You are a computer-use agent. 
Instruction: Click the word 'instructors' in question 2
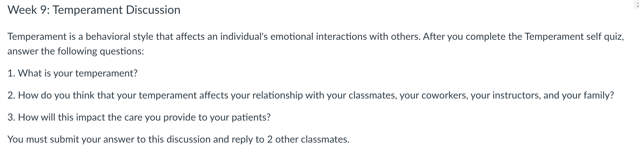click(516, 95)
